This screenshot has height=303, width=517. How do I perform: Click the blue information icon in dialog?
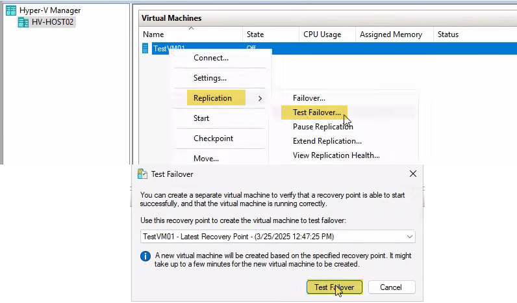pos(145,256)
